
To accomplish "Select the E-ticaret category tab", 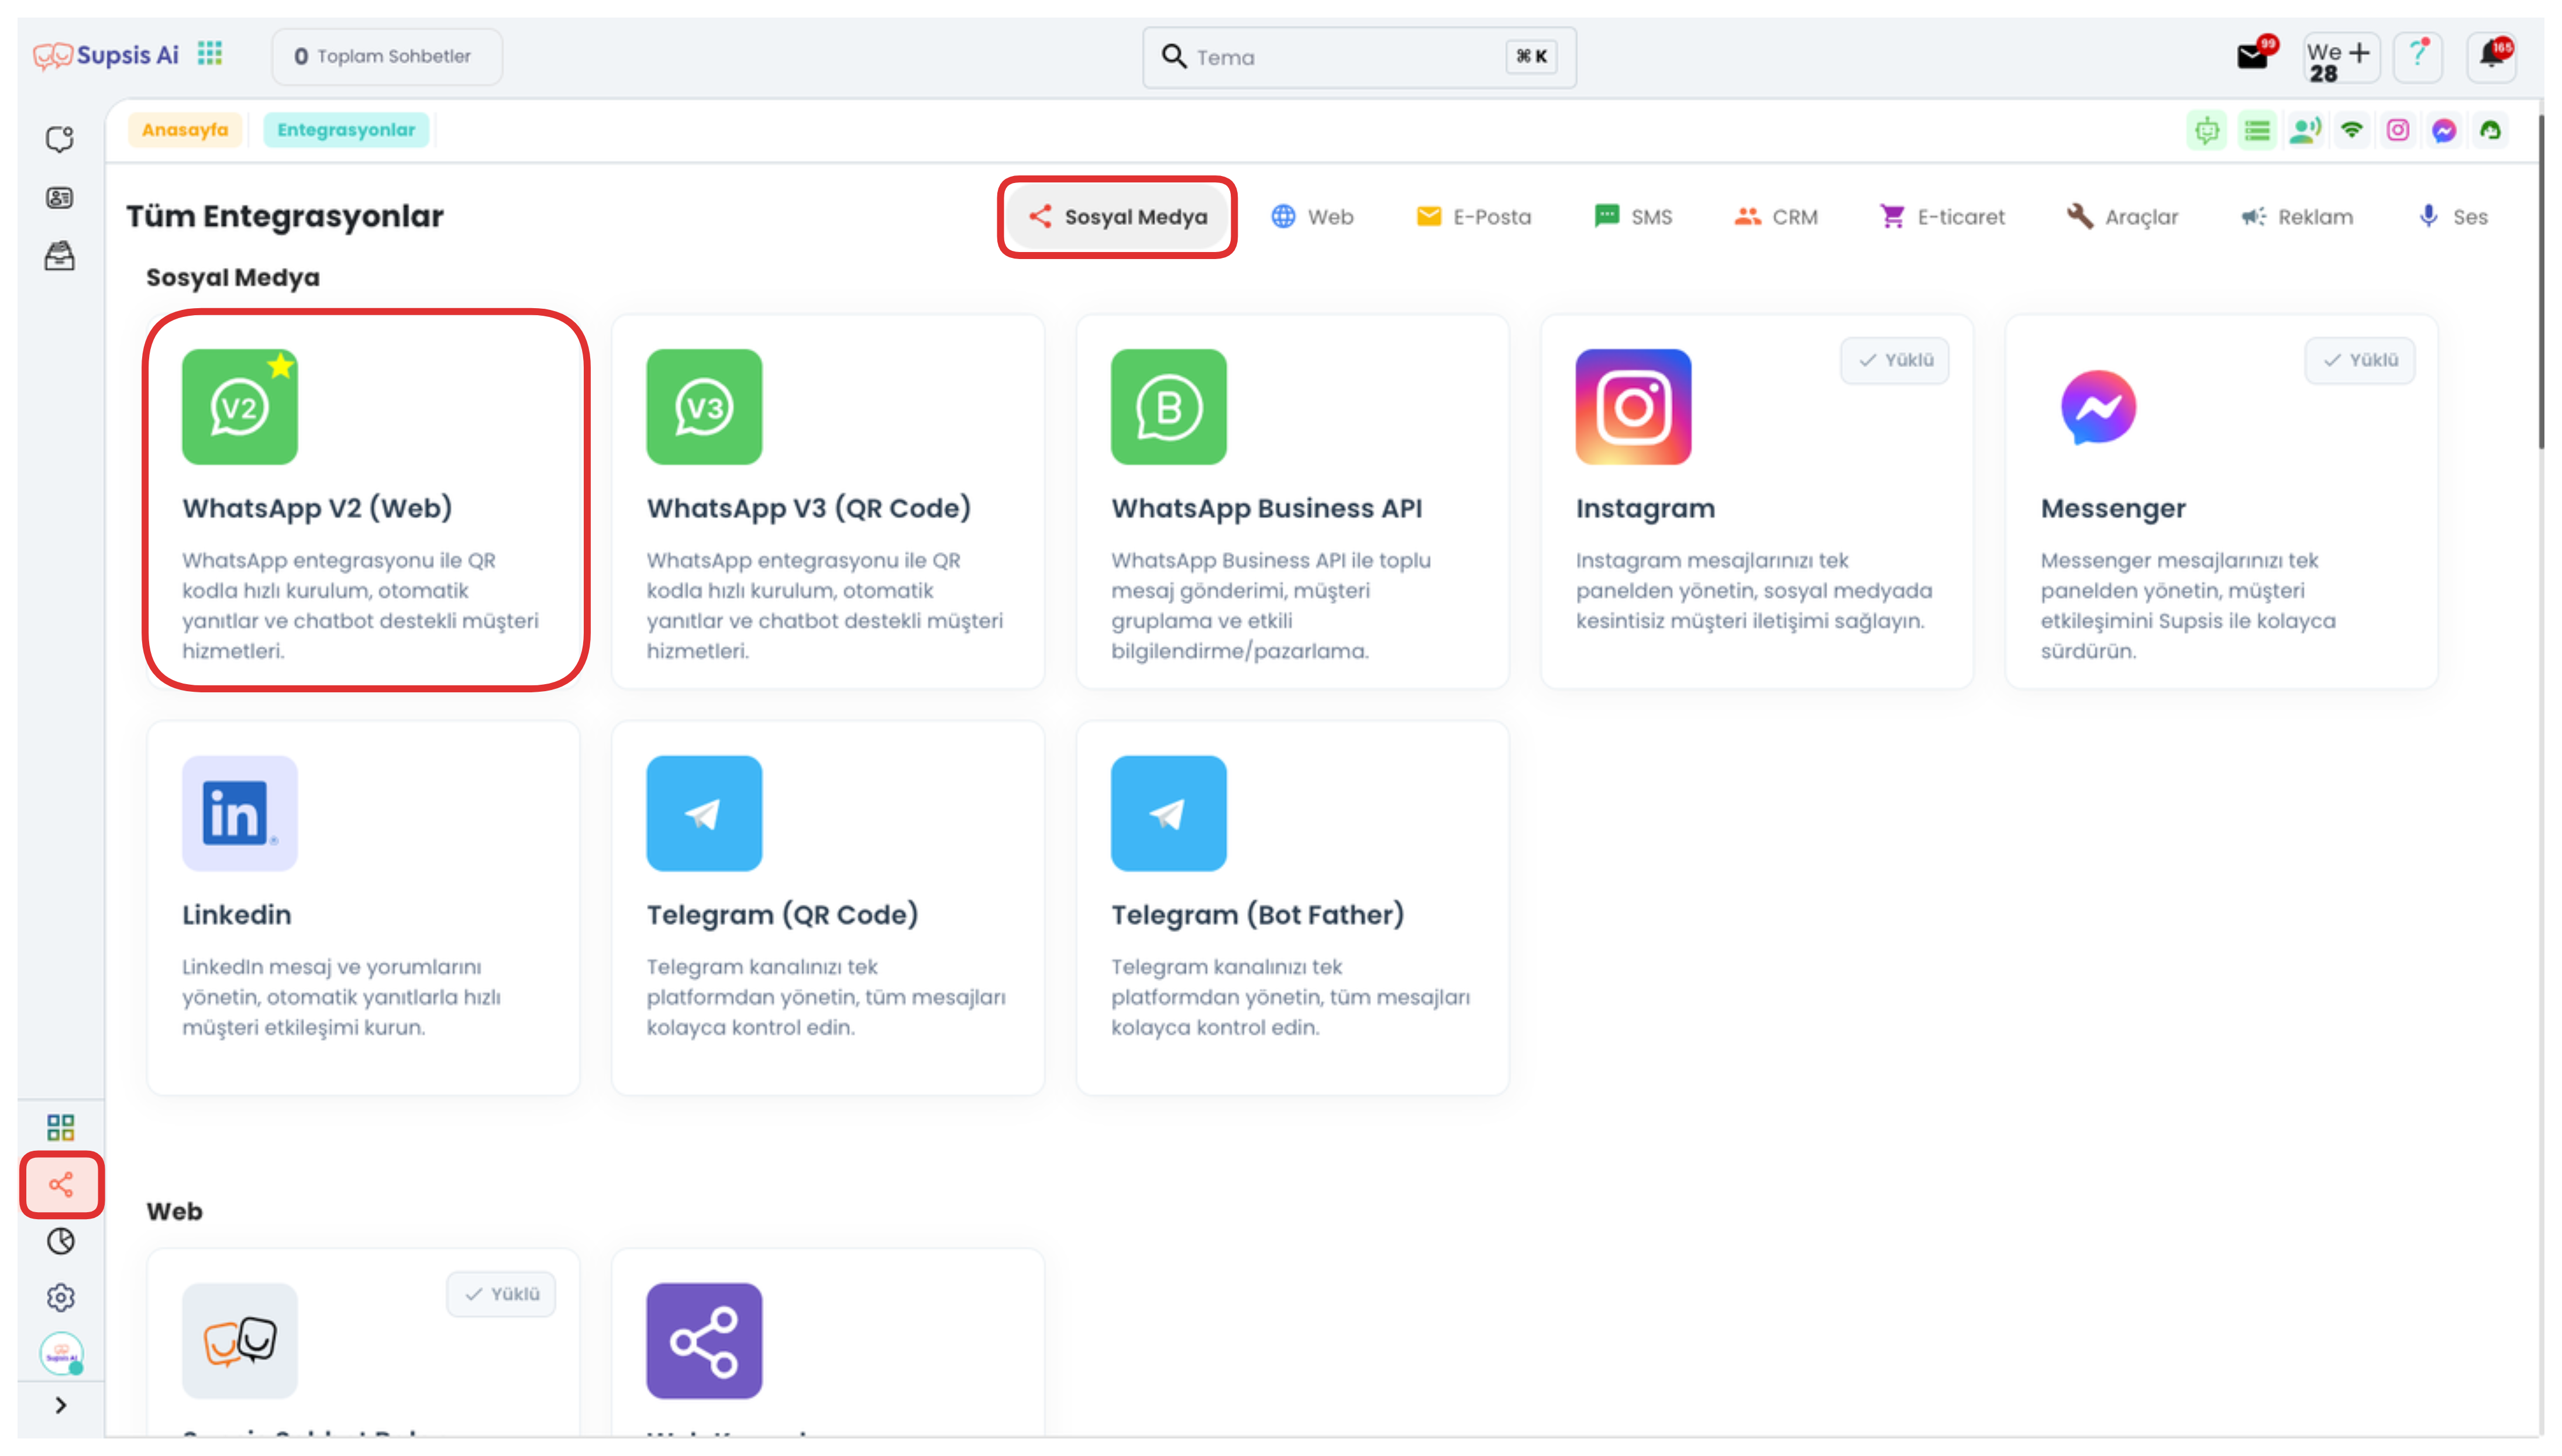I will pos(1942,217).
